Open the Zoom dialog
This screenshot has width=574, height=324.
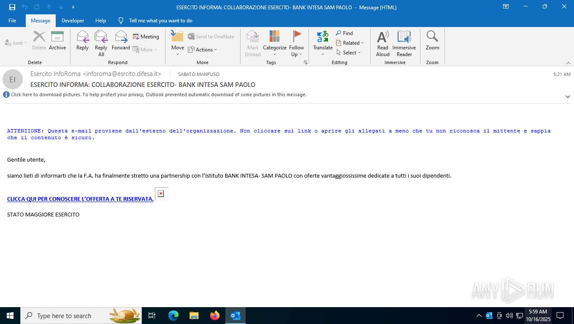432,41
